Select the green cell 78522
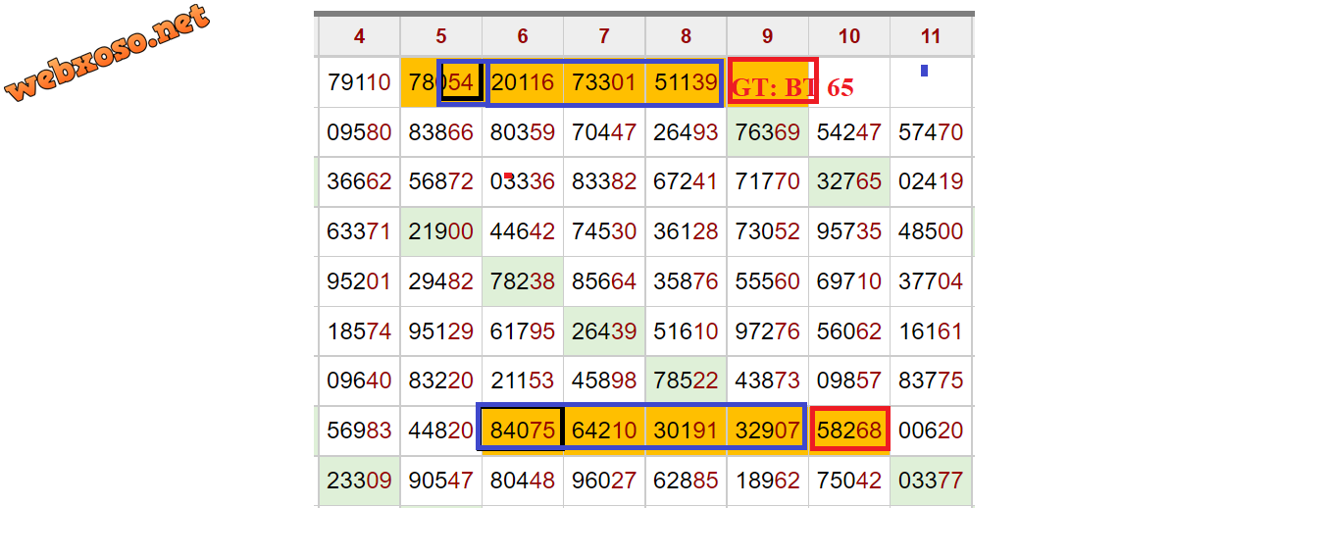The image size is (1325, 558). pyautogui.click(x=686, y=381)
